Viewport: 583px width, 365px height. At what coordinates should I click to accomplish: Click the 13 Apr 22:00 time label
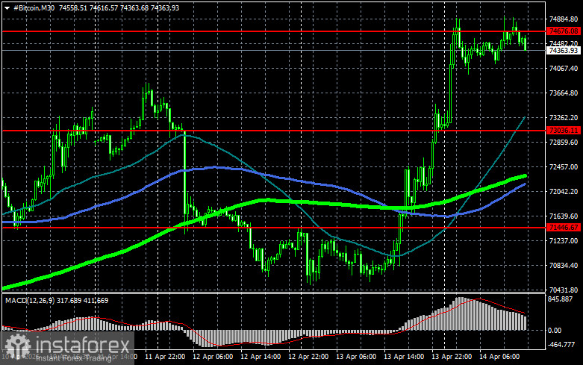point(452,357)
